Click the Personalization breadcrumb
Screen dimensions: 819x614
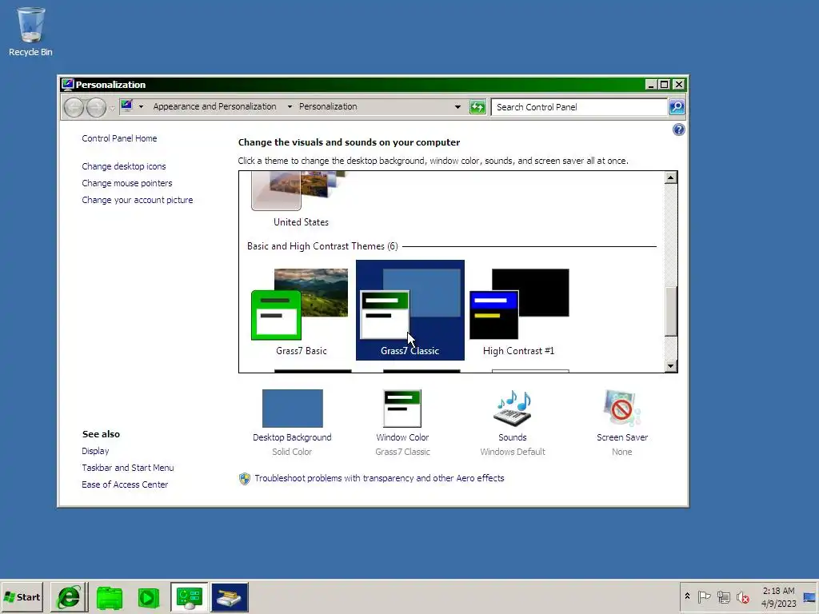point(328,106)
